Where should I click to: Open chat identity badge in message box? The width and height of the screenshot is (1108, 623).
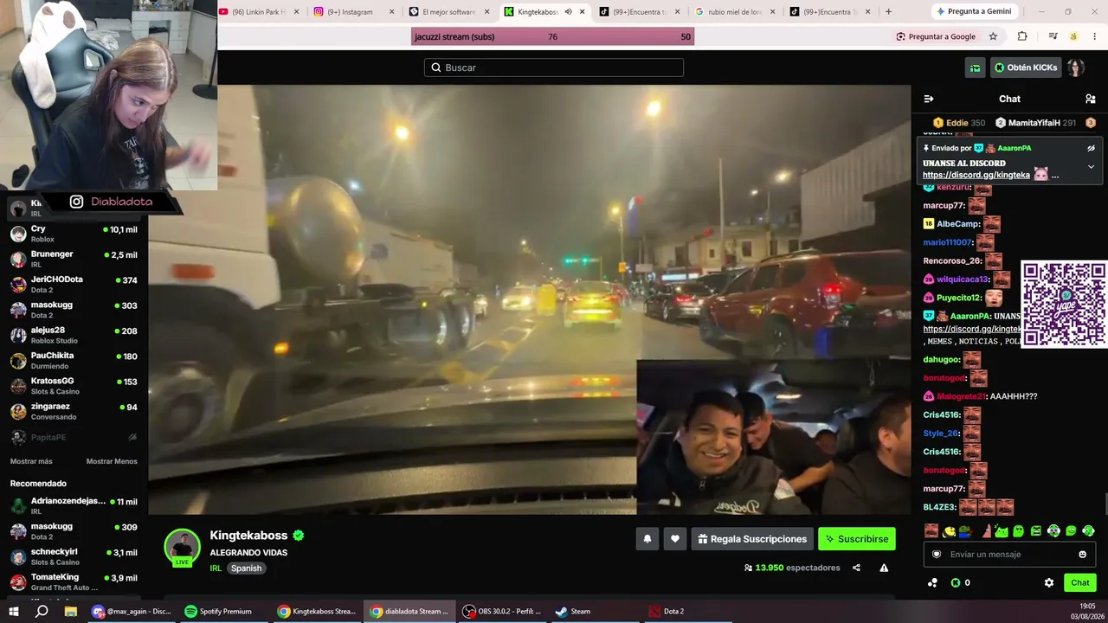(937, 555)
